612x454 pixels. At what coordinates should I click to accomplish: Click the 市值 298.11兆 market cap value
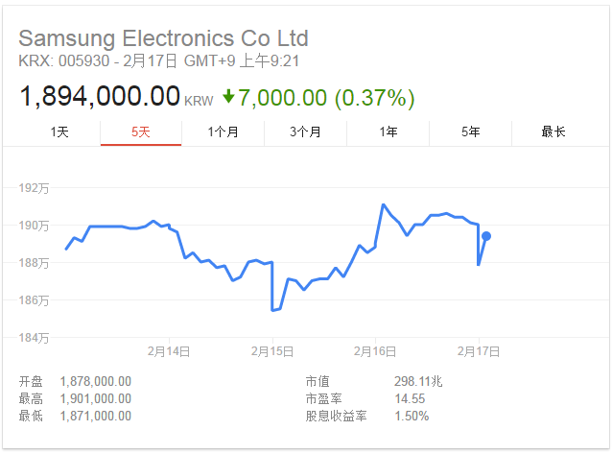coord(418,381)
